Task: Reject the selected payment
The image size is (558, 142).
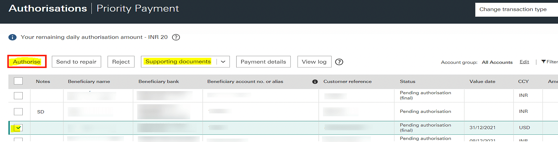Action: click(x=121, y=62)
